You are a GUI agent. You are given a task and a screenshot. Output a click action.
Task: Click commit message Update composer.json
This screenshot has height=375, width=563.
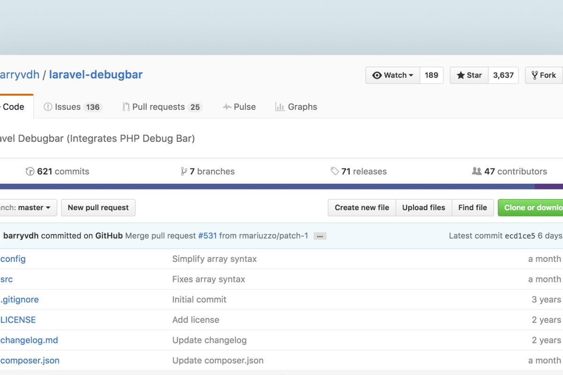pyautogui.click(x=218, y=360)
